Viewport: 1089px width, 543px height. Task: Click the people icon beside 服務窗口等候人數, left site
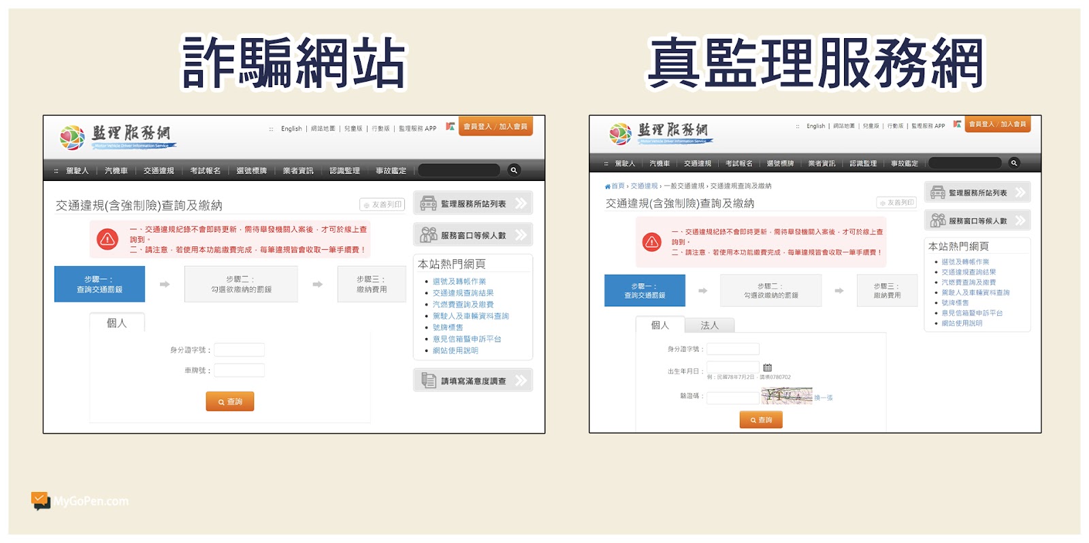pyautogui.click(x=428, y=235)
